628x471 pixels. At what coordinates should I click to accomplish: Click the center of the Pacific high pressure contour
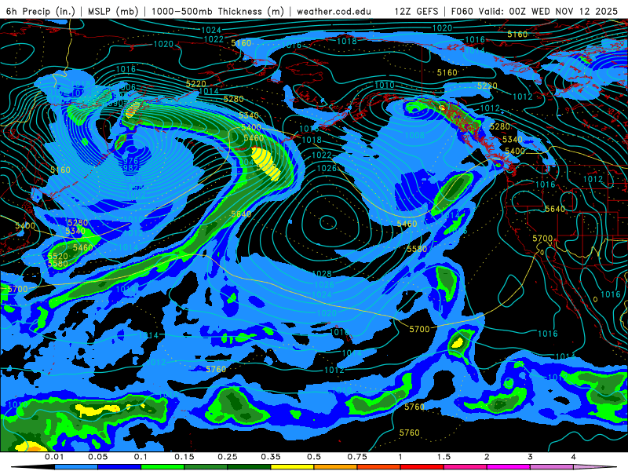pos(327,222)
